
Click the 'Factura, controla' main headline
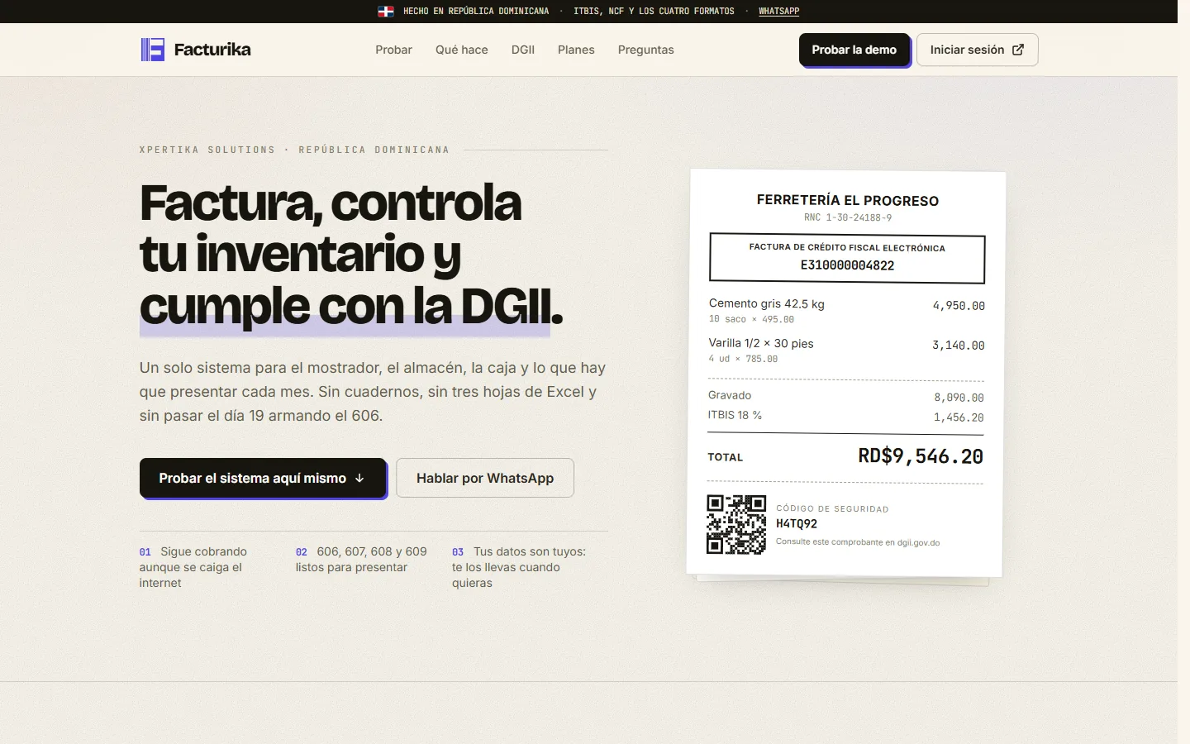[351, 255]
